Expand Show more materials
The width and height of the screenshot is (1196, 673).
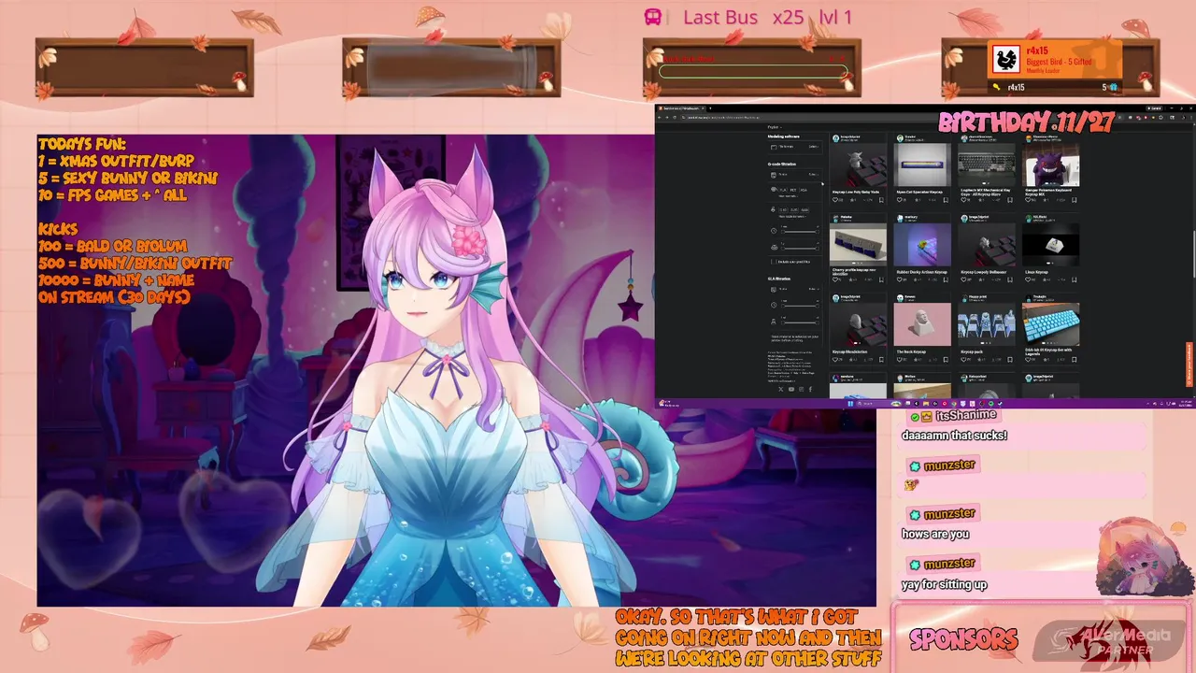(789, 196)
